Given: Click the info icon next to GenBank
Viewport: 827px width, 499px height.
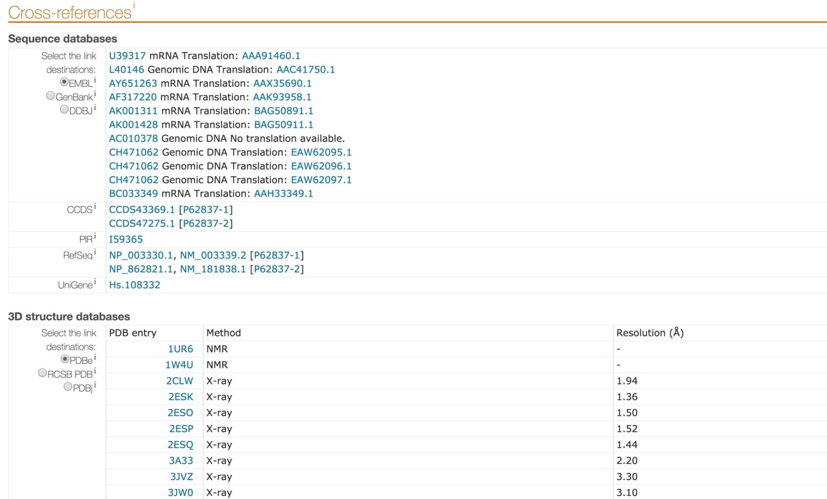Looking at the screenshot, I should tap(95, 94).
